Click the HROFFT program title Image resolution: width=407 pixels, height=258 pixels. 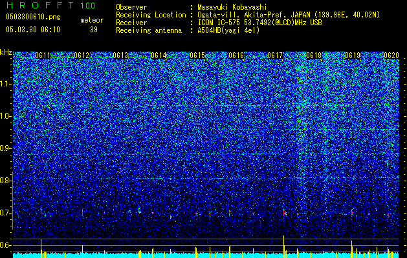click(x=41, y=5)
